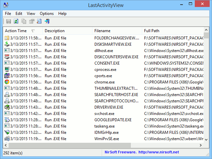Open the NirSoft website link in status bar
Viewport: 212px width, 159px height.
point(159,152)
